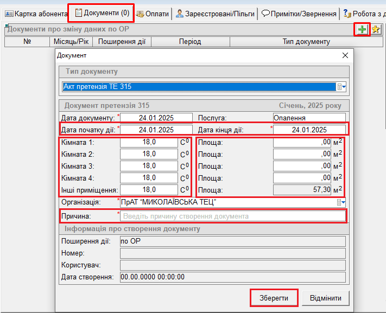Viewport: 386px width, 313px height.
Task: Click the Кімната 1 temperature field
Action: (x=149, y=142)
